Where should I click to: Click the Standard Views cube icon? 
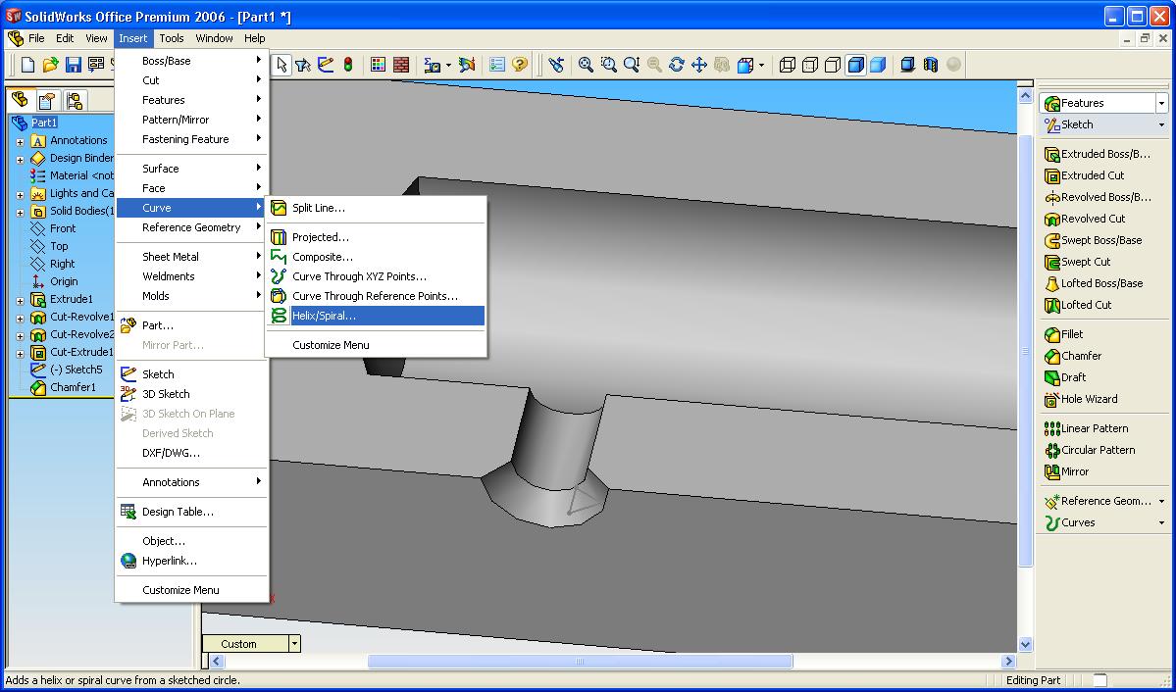[x=744, y=66]
